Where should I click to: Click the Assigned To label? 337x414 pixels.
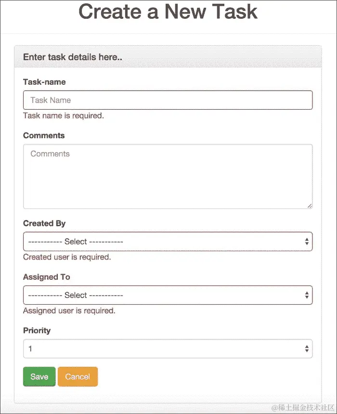point(46,277)
